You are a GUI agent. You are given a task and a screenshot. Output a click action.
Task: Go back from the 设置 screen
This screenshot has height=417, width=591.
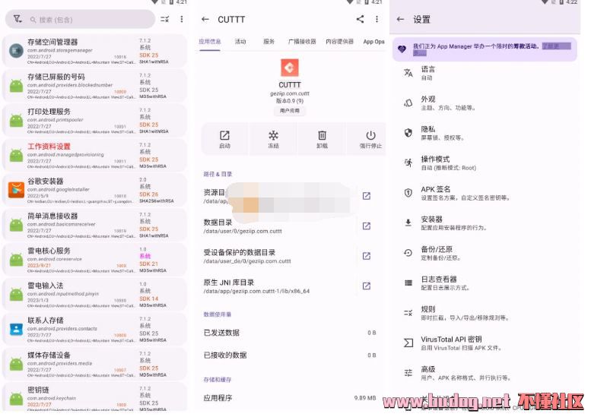click(x=400, y=19)
